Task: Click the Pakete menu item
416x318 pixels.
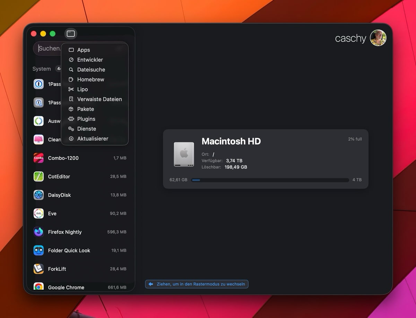Action: click(x=86, y=109)
